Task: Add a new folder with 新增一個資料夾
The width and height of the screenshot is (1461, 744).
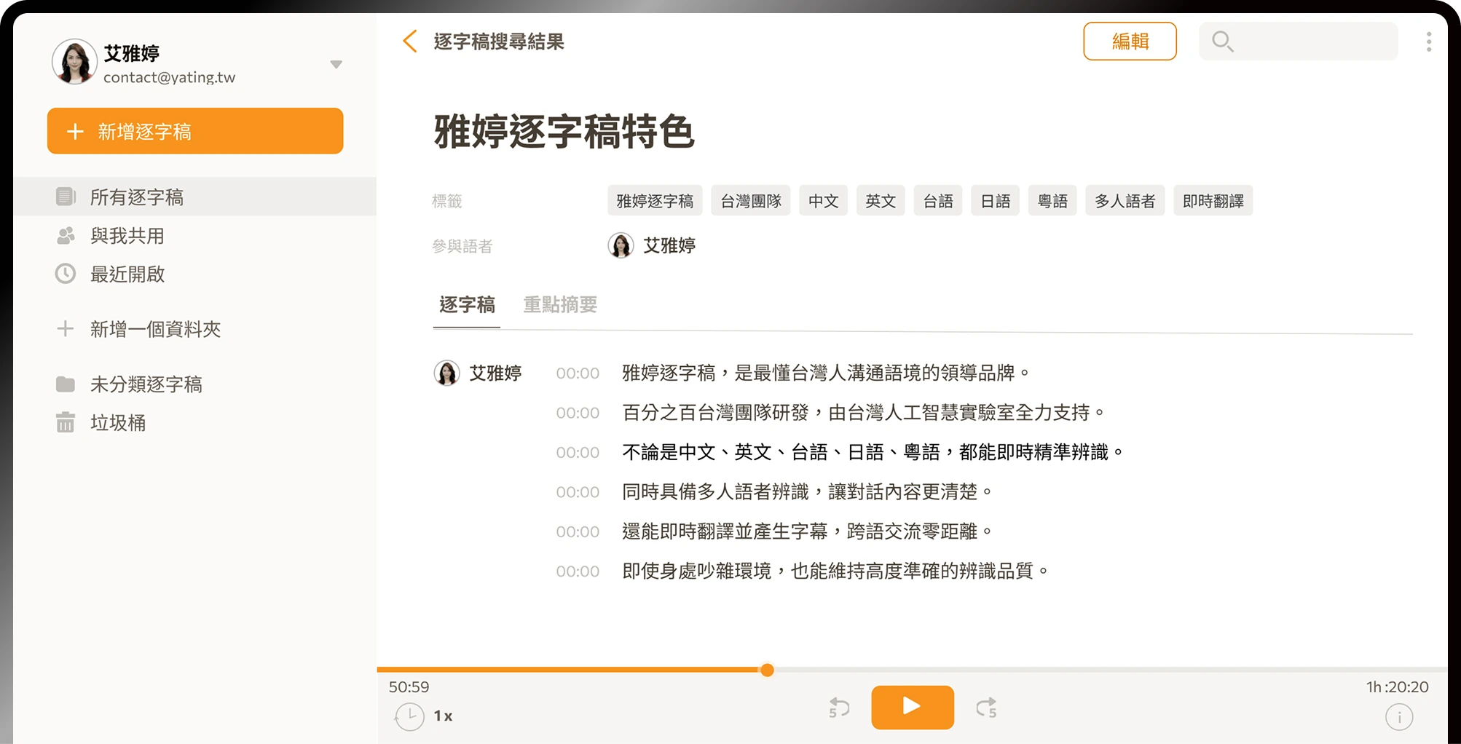Action: pyautogui.click(x=154, y=329)
